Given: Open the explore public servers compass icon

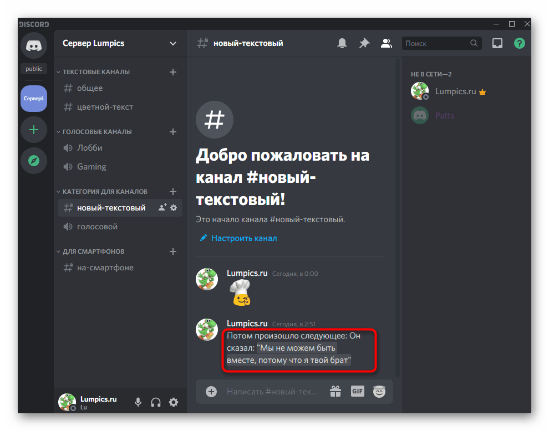Looking at the screenshot, I should [34, 161].
